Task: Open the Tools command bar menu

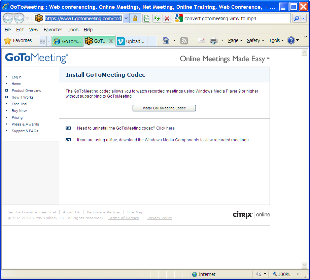Action: pos(276,40)
